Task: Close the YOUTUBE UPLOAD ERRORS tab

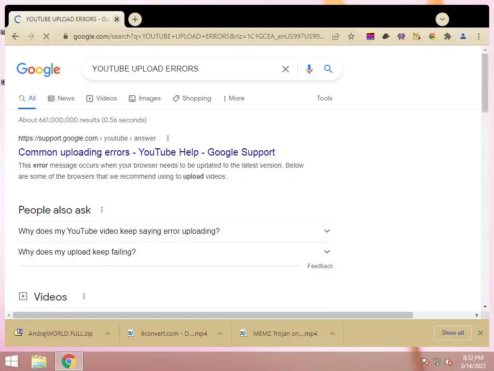Action: click(x=117, y=19)
